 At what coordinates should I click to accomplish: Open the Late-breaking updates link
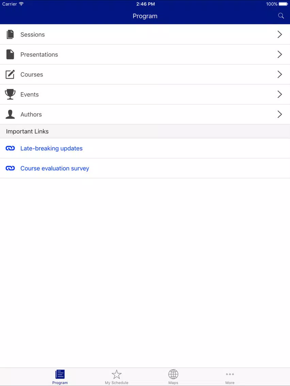pos(51,148)
